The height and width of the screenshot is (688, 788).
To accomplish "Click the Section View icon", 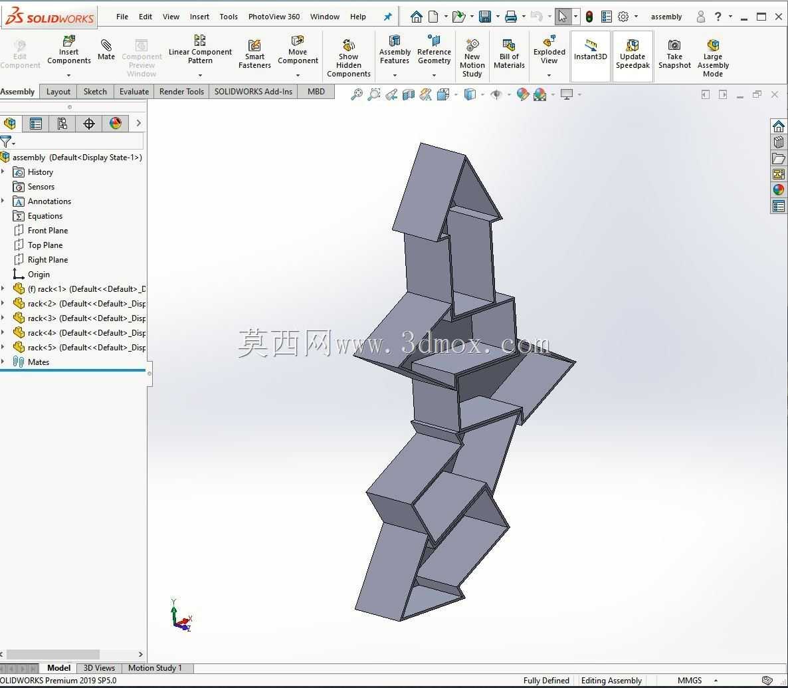I will click(408, 94).
